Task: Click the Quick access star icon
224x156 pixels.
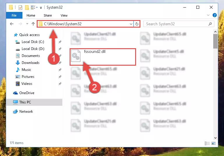Action: [16, 35]
